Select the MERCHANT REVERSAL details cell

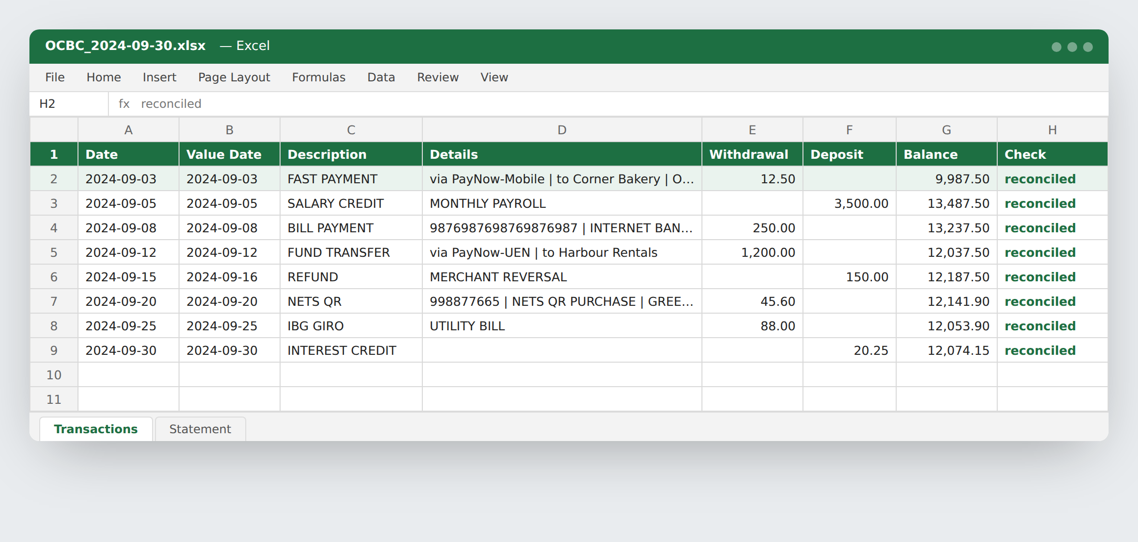click(562, 277)
